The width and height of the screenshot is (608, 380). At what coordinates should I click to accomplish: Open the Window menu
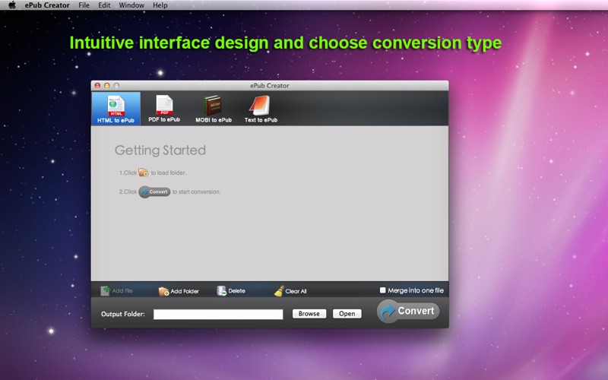[131, 5]
